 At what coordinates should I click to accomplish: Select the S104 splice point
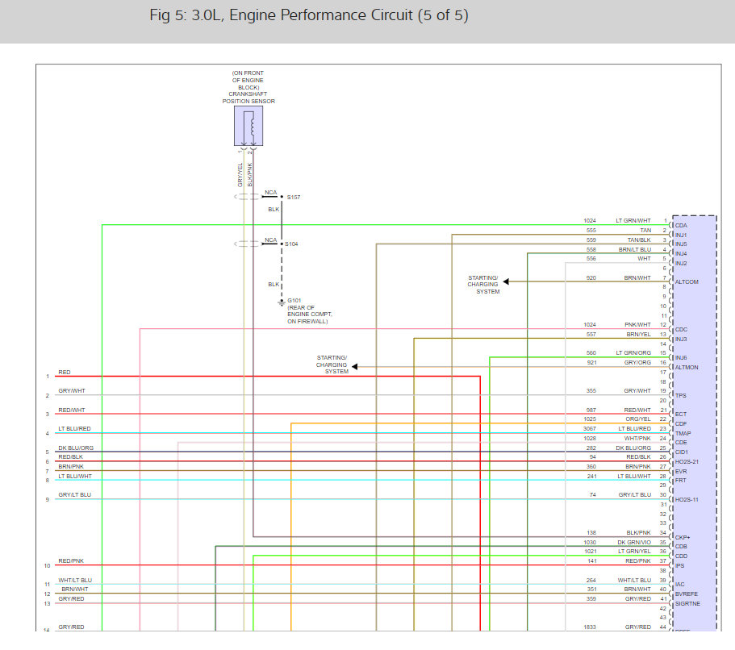(x=282, y=244)
